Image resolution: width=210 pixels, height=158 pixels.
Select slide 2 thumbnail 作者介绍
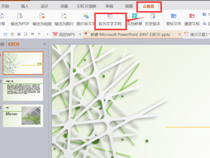(x=23, y=90)
